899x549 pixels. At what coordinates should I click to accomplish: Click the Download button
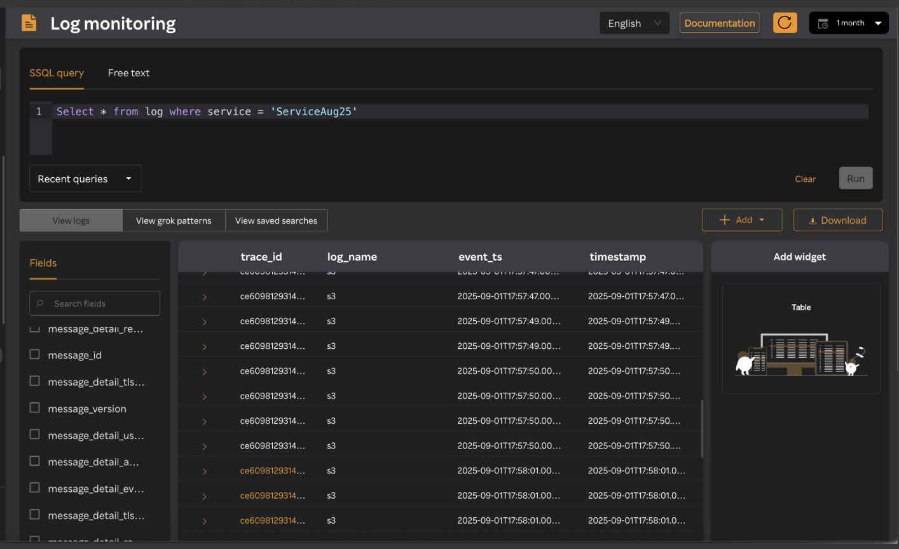coord(838,220)
